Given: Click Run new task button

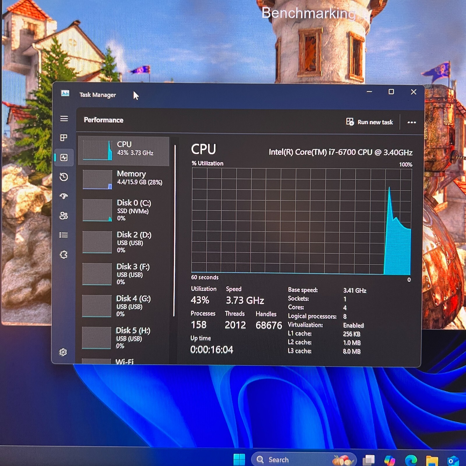Looking at the screenshot, I should tap(369, 122).
